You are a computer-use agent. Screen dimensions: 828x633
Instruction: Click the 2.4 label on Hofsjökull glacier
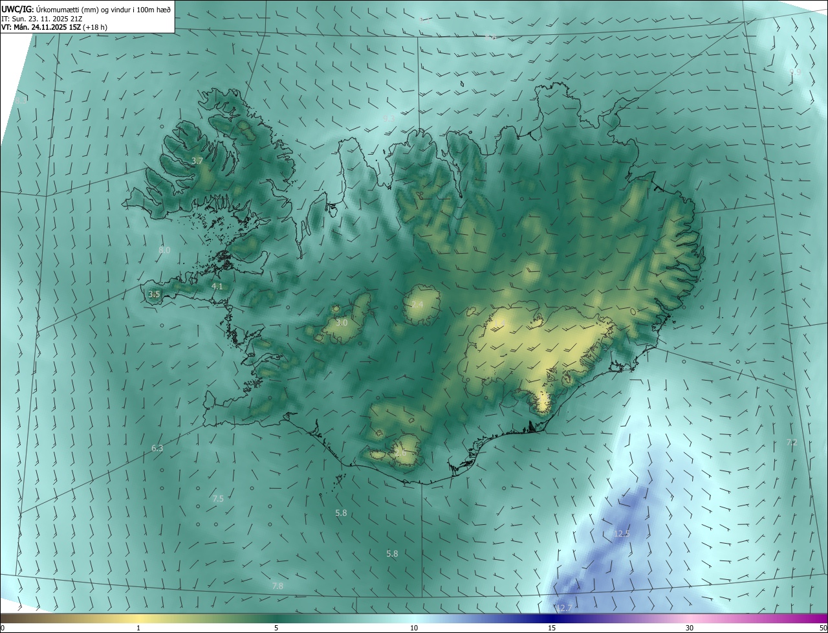[417, 304]
